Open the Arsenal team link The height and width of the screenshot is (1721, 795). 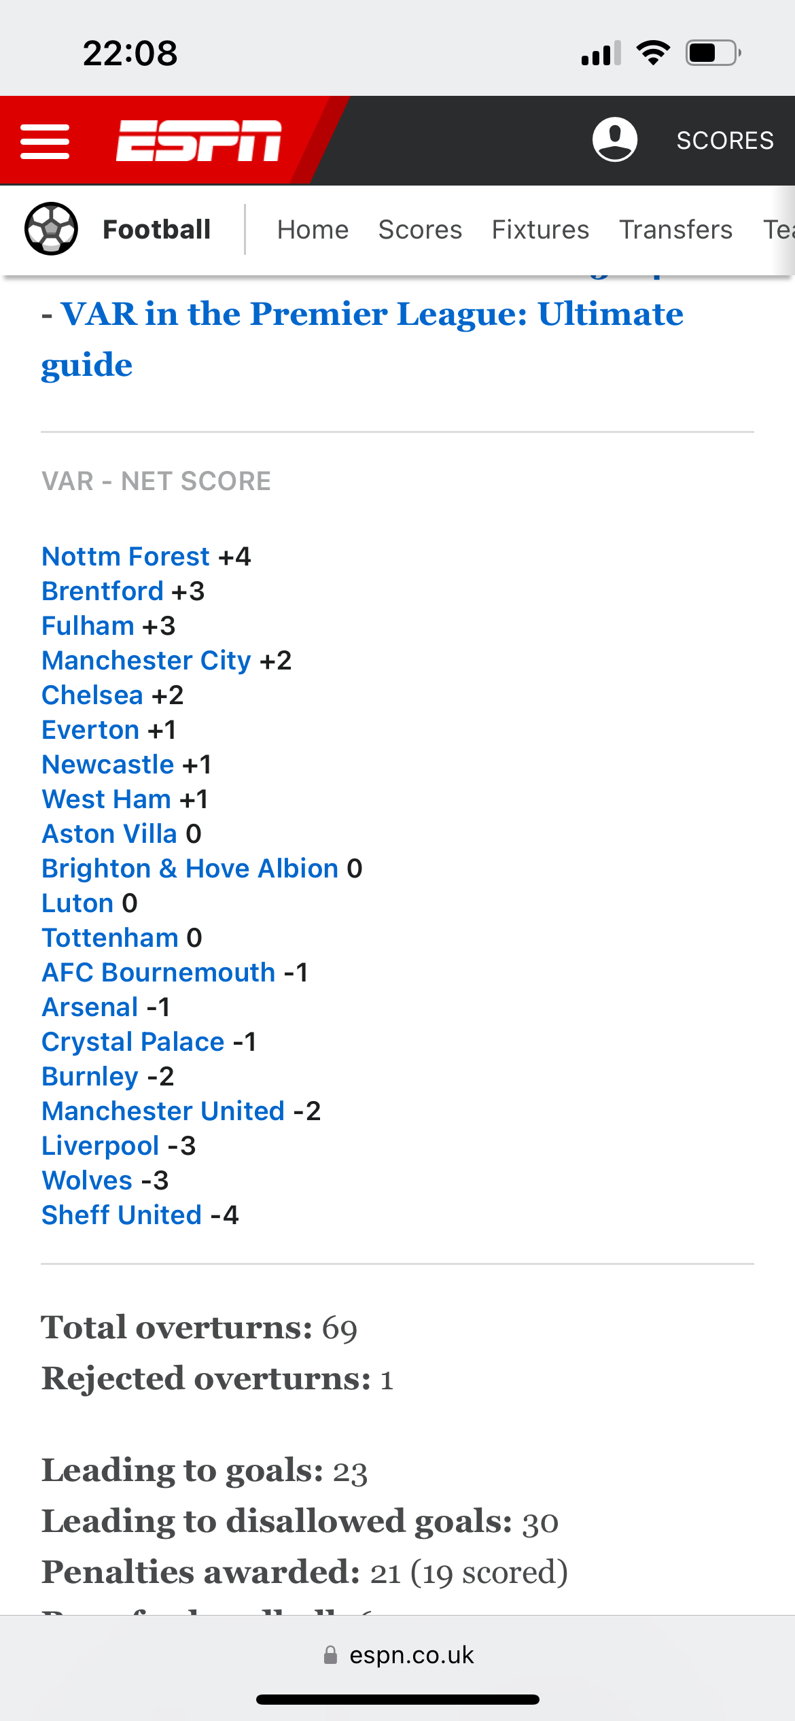point(90,1007)
